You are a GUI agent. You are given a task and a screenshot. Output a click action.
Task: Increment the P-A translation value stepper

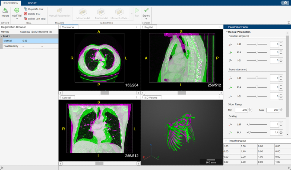[x=281, y=86]
